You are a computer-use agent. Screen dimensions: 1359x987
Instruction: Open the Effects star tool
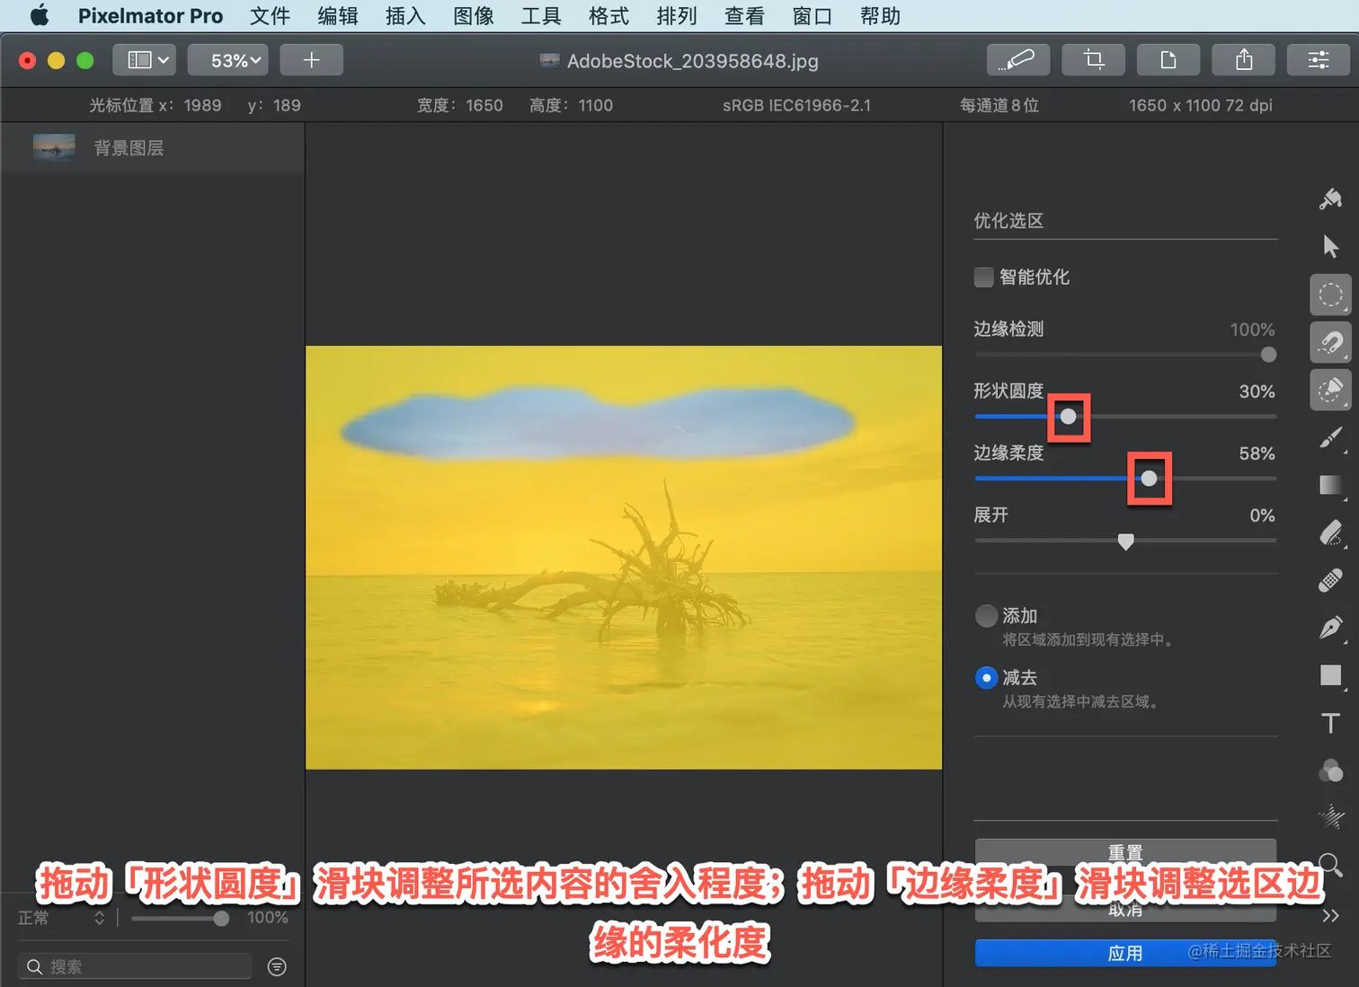[x=1330, y=817]
